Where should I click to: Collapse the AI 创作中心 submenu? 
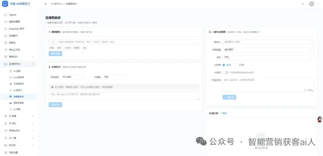33,64
